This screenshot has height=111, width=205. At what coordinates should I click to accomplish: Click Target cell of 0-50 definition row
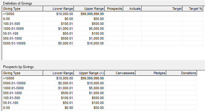(x=162, y=19)
